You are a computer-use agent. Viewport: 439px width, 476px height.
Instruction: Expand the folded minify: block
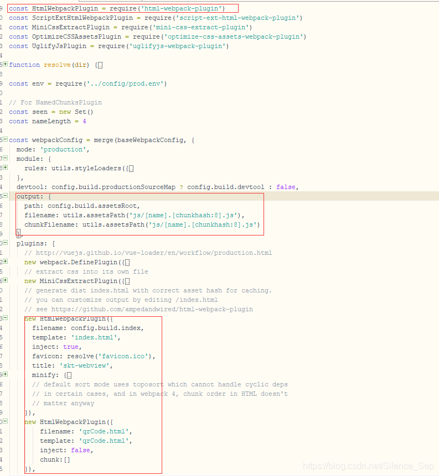coord(5,374)
